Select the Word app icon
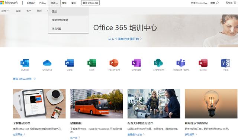The width and height of the screenshot is (238, 140). (70, 63)
